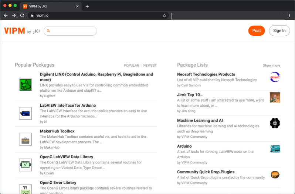The height and width of the screenshot is (194, 295).
Task: Click the Quick Drop burger icon
Action: tap(275, 174)
